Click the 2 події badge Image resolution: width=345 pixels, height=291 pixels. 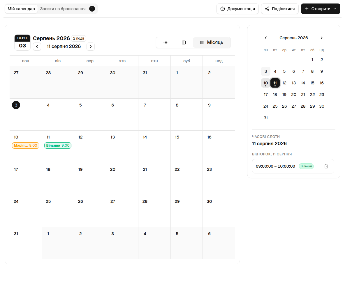click(79, 38)
